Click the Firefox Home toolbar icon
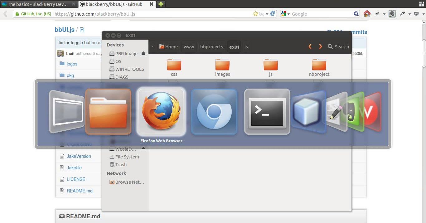Screen dimensions: 426x223 click(x=367, y=14)
